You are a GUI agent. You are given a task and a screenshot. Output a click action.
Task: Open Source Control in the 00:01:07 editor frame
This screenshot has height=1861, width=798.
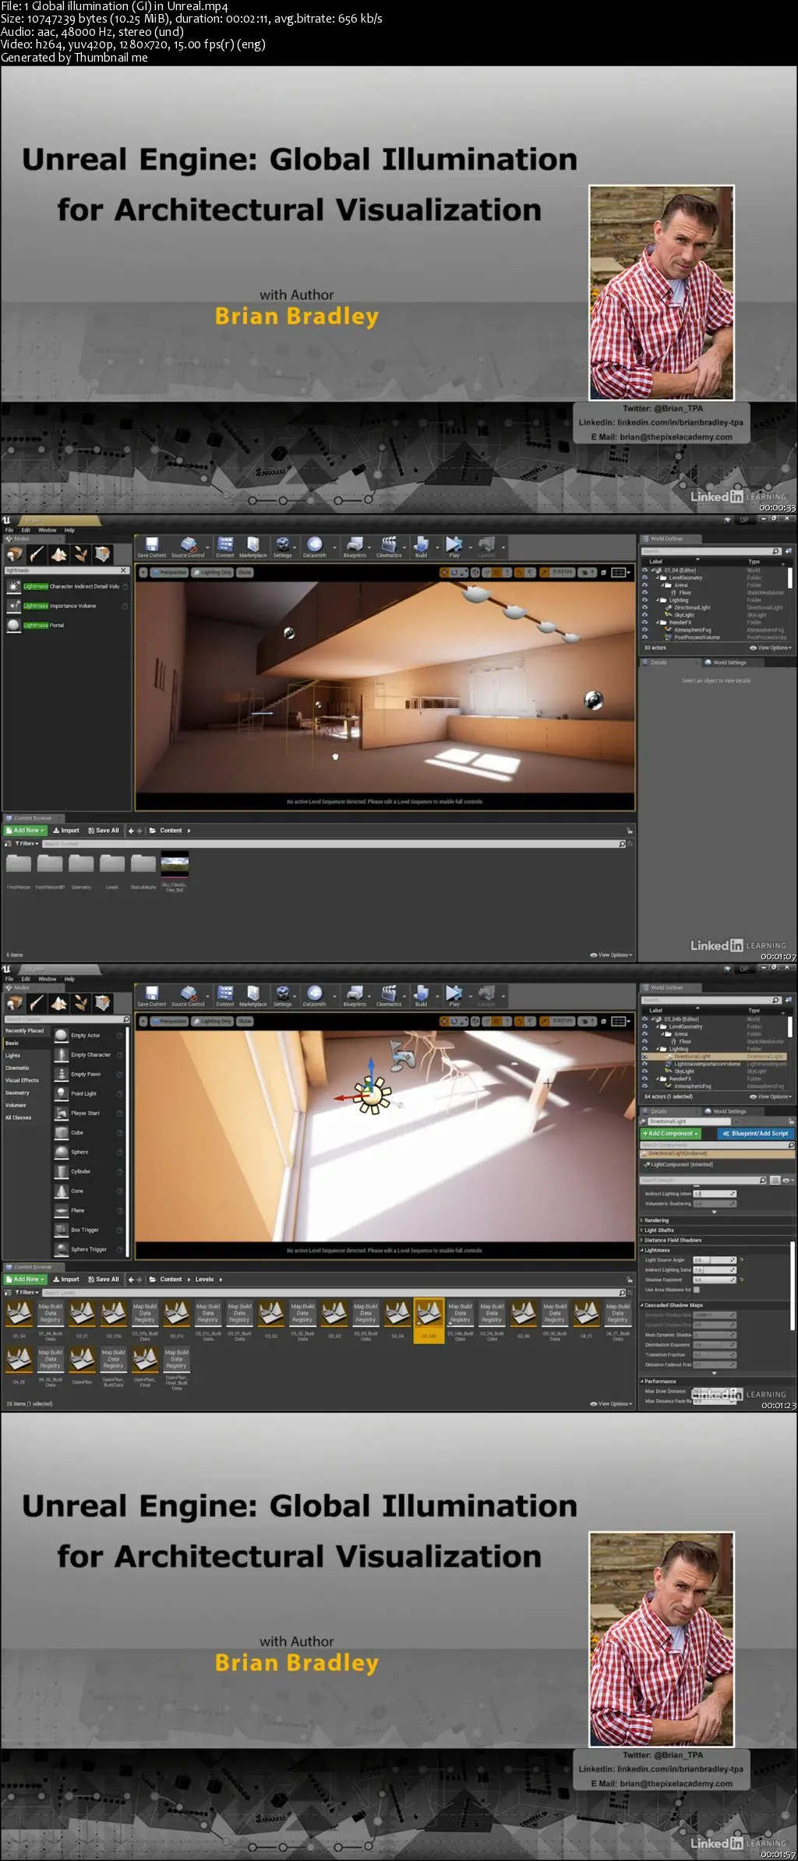coord(188,546)
